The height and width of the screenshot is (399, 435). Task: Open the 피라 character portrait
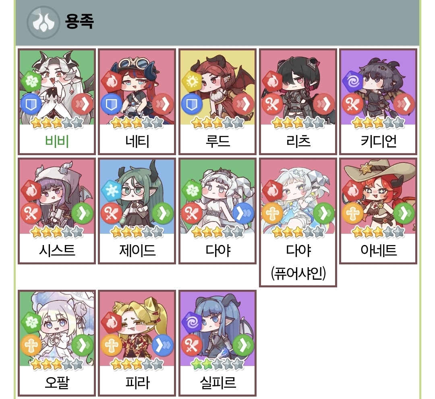137,329
